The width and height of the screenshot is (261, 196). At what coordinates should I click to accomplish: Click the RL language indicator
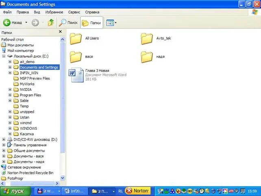120,191
